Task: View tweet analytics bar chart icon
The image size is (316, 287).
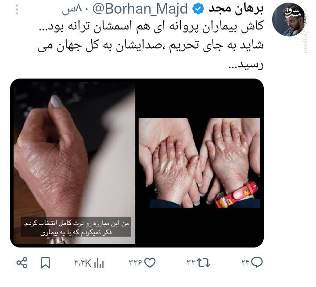Action: (99, 263)
